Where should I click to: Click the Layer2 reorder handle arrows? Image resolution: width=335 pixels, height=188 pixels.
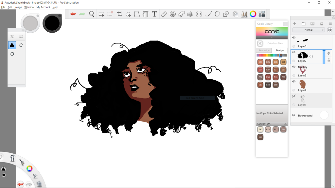tap(328, 53)
